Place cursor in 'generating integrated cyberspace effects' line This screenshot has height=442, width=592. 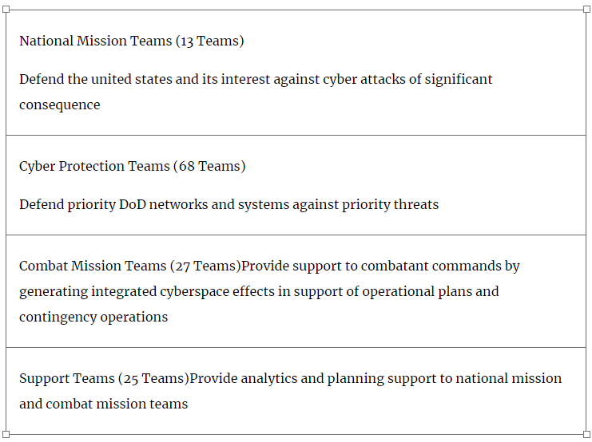coord(259,292)
